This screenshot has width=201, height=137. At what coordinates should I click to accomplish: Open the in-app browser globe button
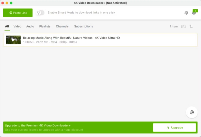pos(192,112)
